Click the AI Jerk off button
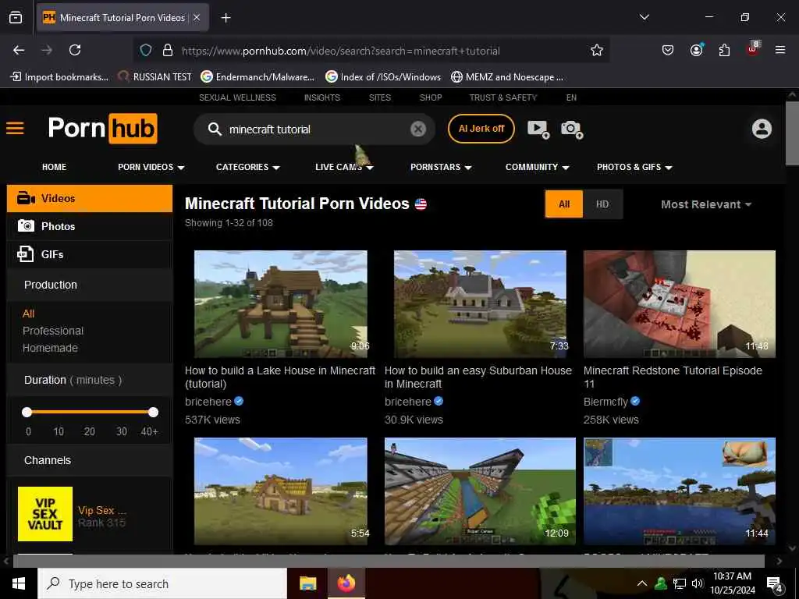The width and height of the screenshot is (799, 599). pos(481,129)
